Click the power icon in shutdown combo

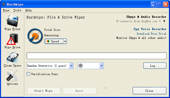[x=81, y=66]
